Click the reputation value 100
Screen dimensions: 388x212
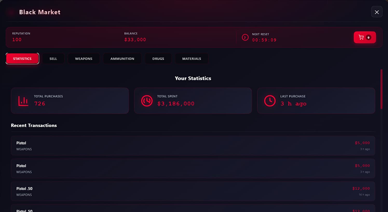click(17, 40)
